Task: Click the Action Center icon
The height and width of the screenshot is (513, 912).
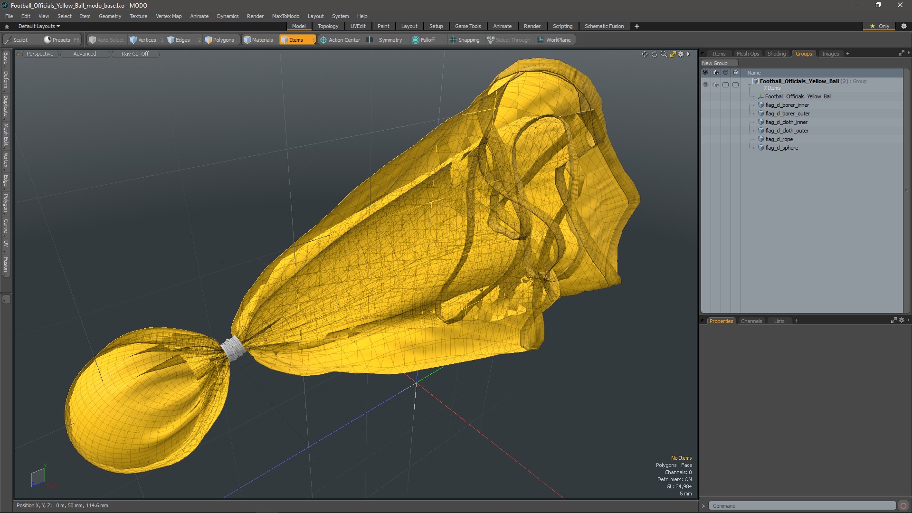Action: click(x=323, y=40)
